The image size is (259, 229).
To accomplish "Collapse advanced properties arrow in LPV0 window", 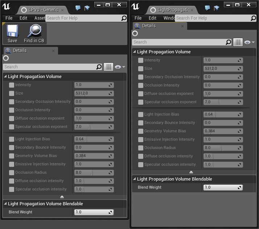I will click(62, 197).
